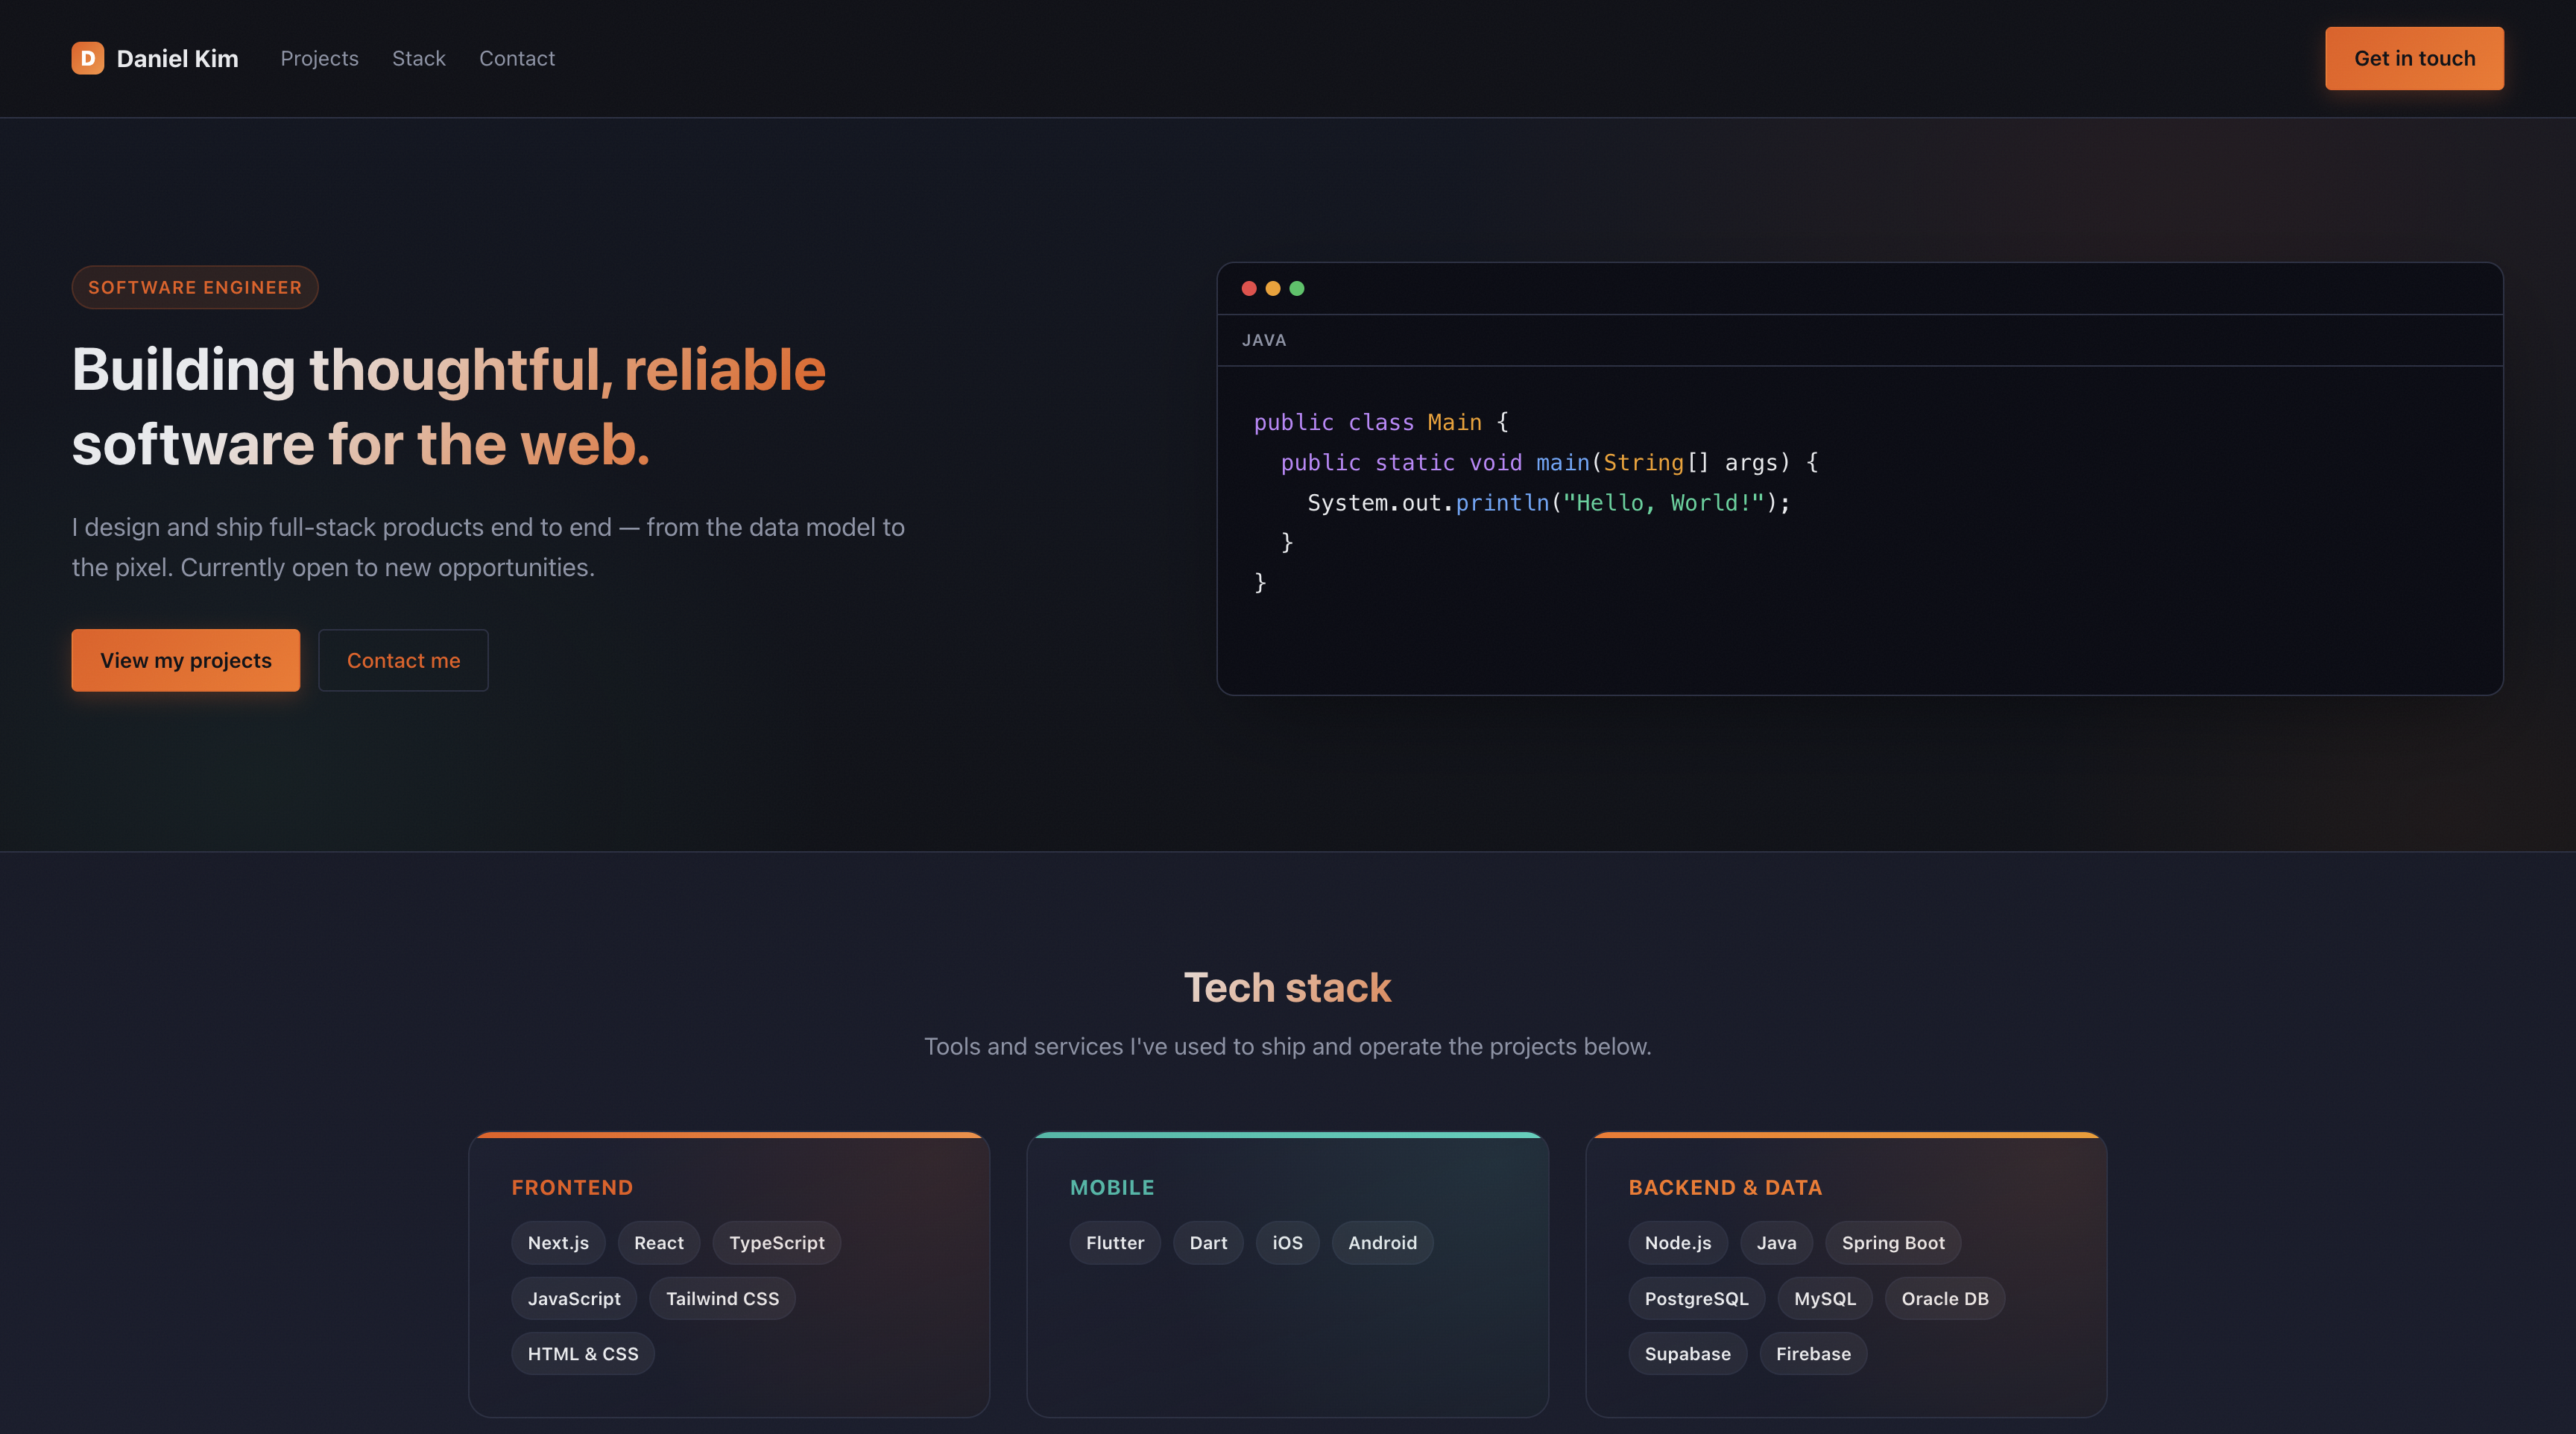2576x1434 pixels.
Task: Select the PostgreSQL tag under Backend & Data
Action: click(x=1696, y=1298)
